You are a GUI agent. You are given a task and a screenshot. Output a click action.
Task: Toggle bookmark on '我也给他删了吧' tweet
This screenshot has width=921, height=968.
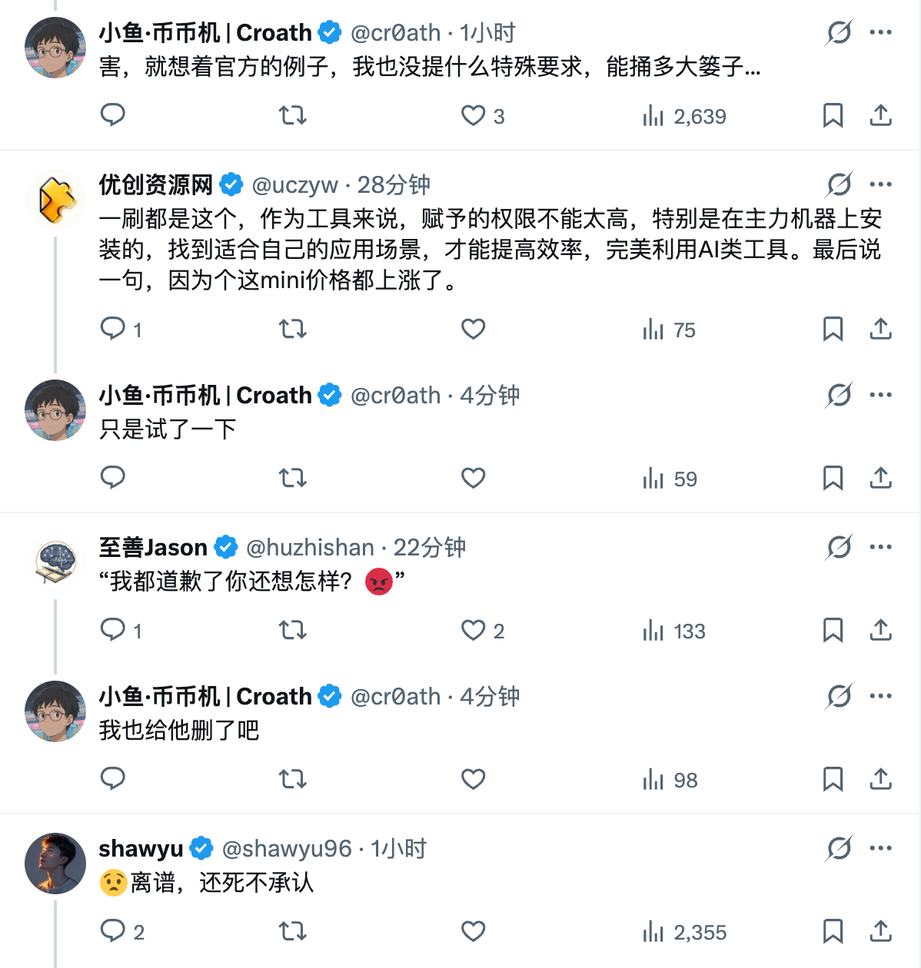click(833, 780)
